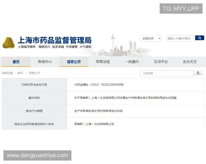Click the 违法行为类型 label cell
Image resolution: width=206 pixels, height=164 pixels.
click(x=34, y=111)
